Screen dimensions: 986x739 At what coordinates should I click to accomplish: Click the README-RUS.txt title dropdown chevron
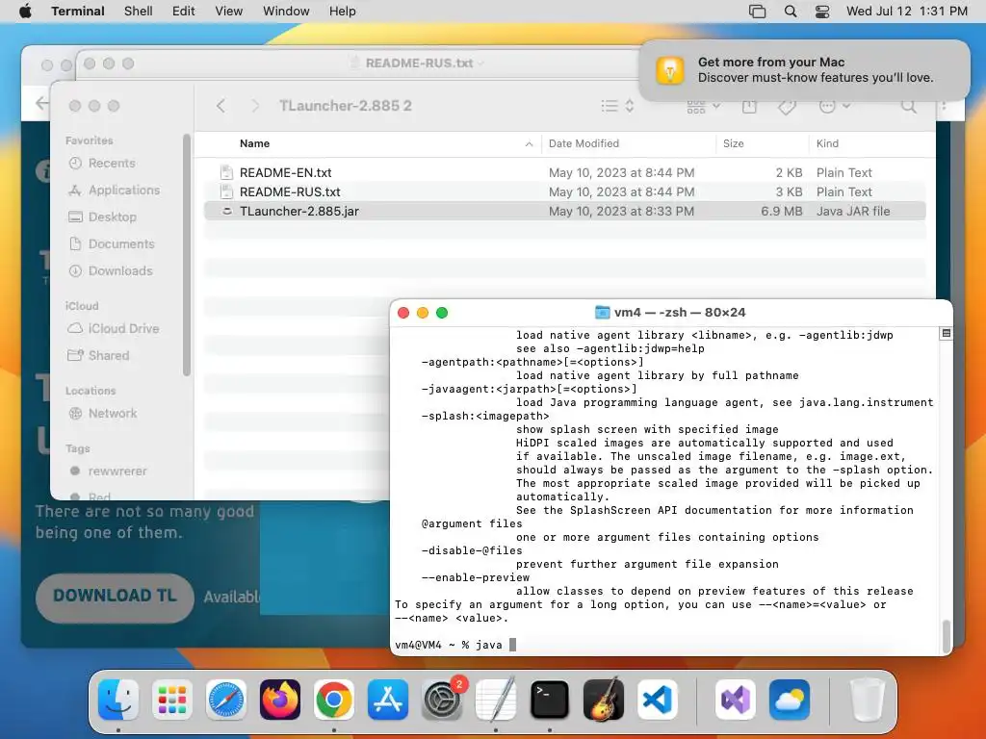point(481,64)
